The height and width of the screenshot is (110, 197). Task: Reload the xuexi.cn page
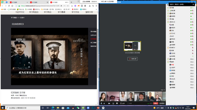click(x=9, y=6)
